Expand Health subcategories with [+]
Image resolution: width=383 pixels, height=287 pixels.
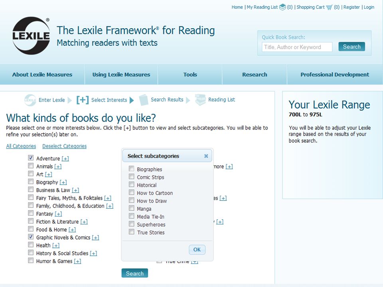(x=56, y=246)
